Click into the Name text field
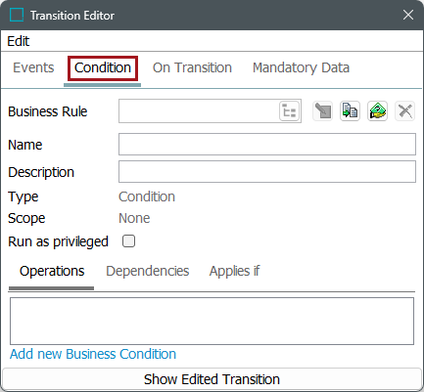This screenshot has width=424, height=392. coord(267,144)
